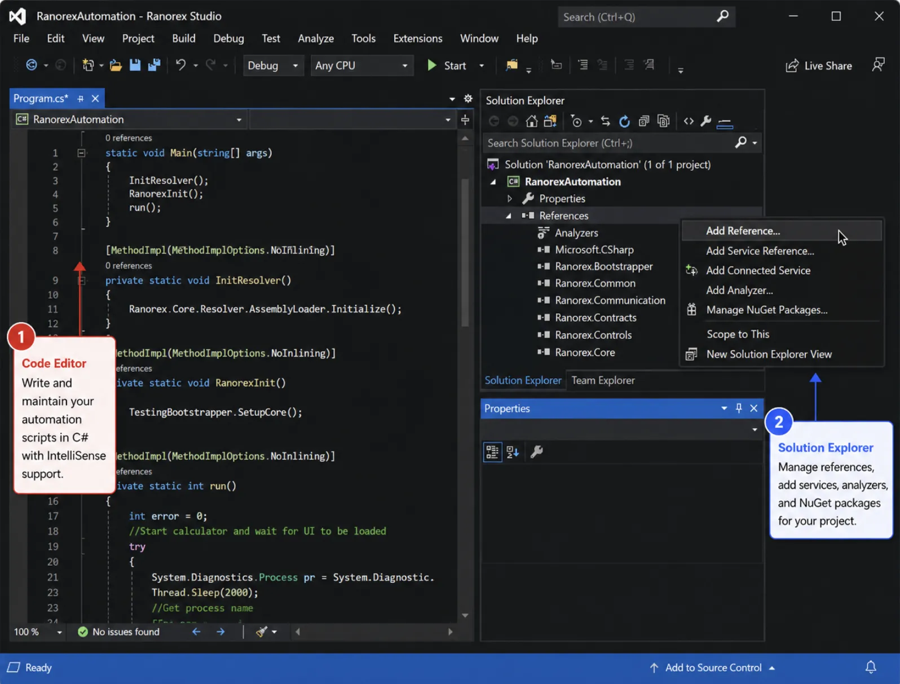Switch to the Team Explorer tab
Viewport: 900px width, 684px height.
pyautogui.click(x=603, y=380)
